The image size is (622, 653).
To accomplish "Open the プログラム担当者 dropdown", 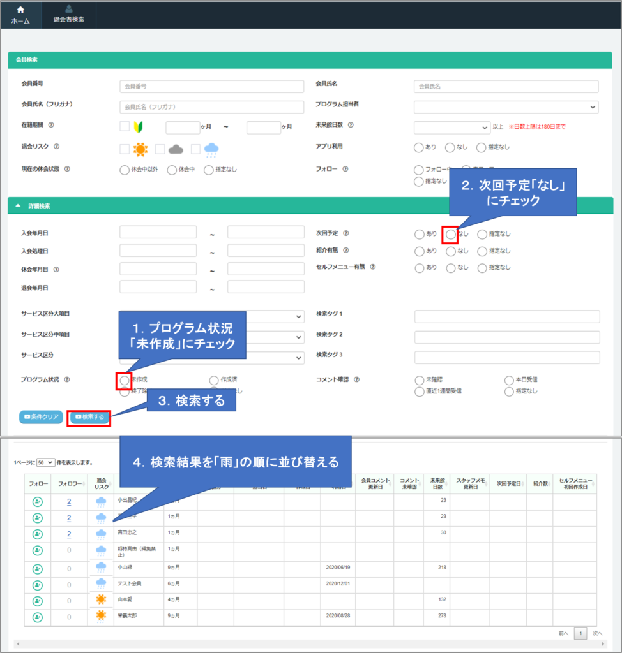I will (506, 106).
